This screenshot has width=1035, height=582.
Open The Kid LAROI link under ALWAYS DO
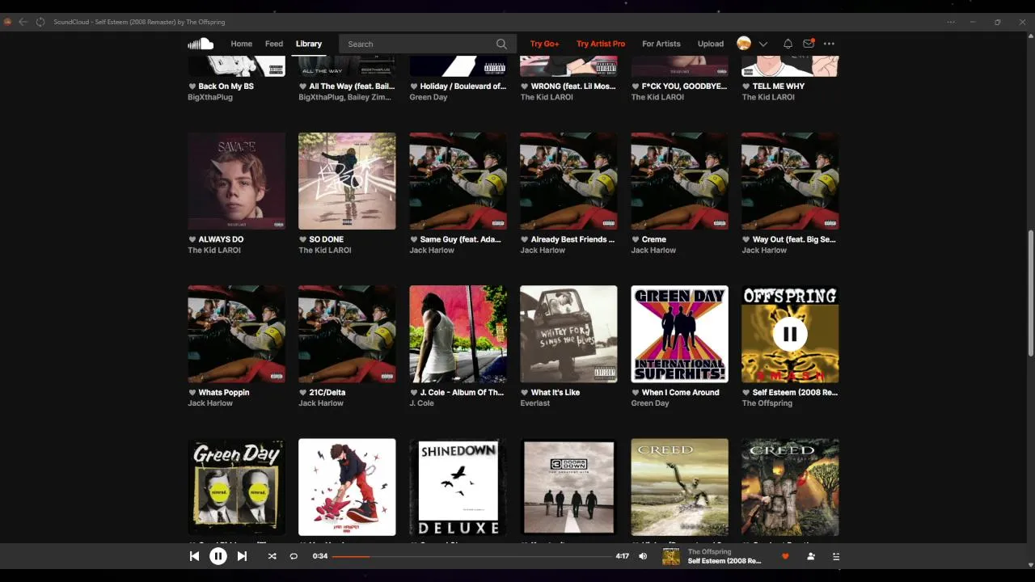214,251
